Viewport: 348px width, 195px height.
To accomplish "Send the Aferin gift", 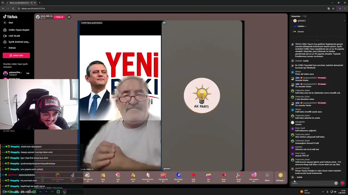I will pos(133,177).
